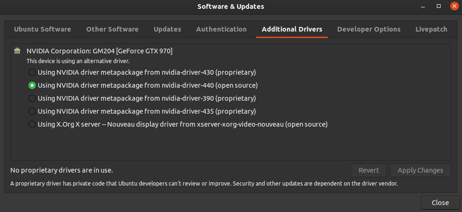The width and height of the screenshot is (462, 212).
Task: Close window using the orange X
Action: tap(455, 6)
